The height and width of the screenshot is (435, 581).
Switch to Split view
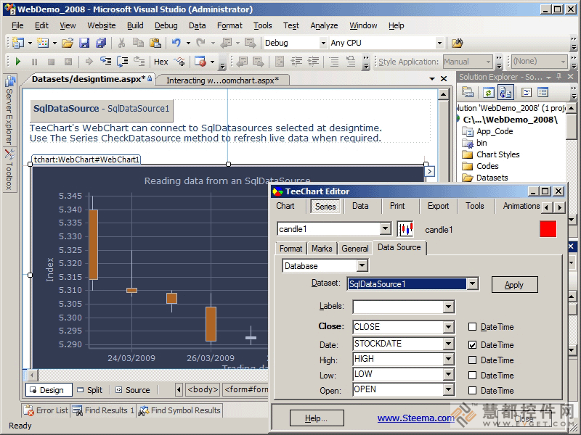(x=89, y=390)
